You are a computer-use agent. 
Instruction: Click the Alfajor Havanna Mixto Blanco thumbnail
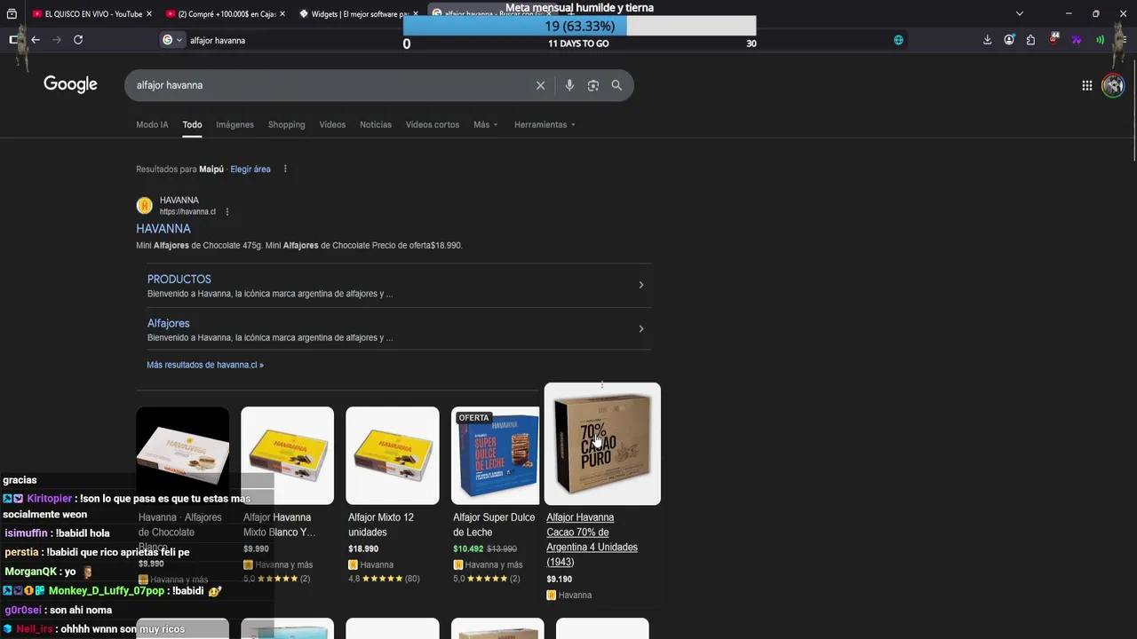tap(287, 455)
